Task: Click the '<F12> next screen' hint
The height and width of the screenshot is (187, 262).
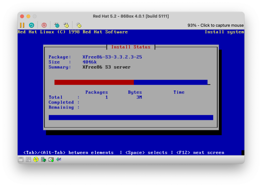Action: 200,153
